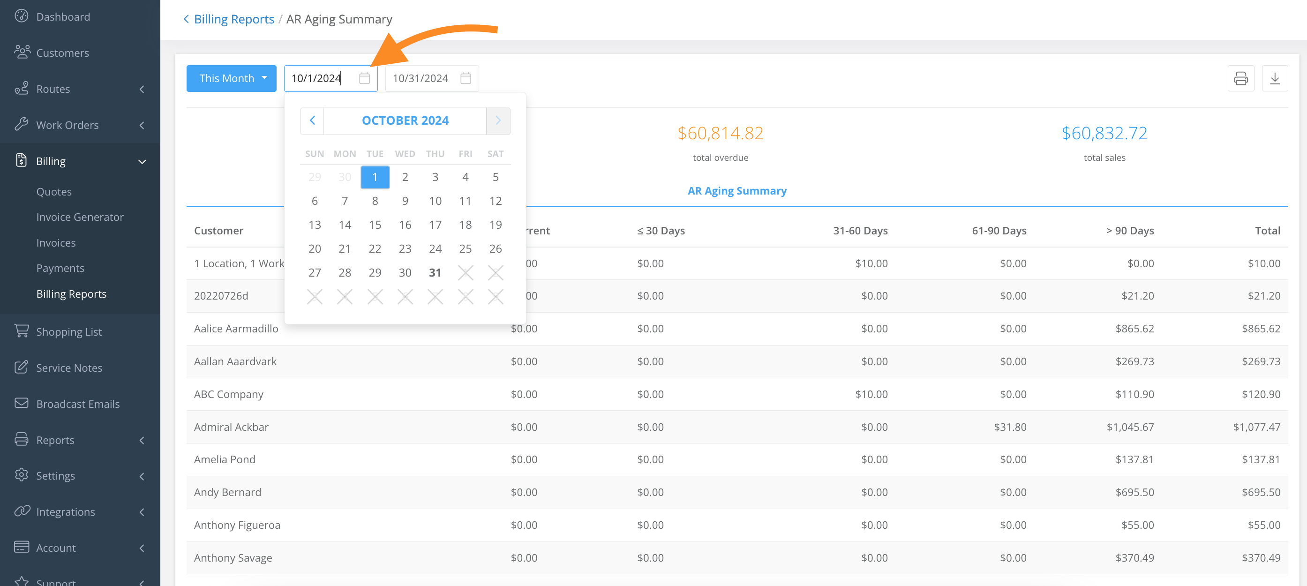
Task: Click the Total column header
Action: (x=1268, y=230)
